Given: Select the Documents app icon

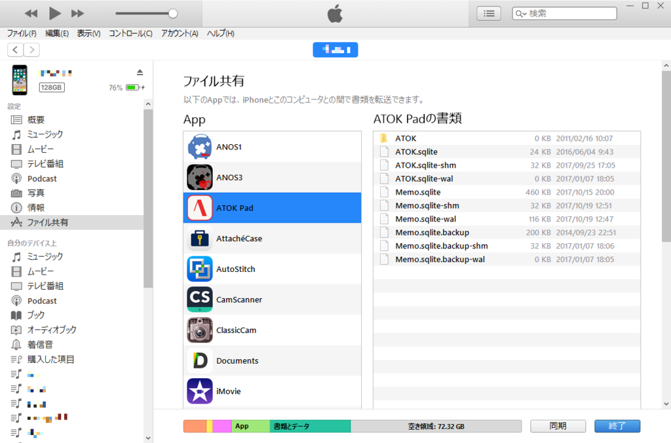Looking at the screenshot, I should point(199,361).
